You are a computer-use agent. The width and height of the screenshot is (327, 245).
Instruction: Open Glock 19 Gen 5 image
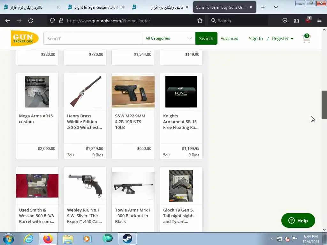point(181,186)
